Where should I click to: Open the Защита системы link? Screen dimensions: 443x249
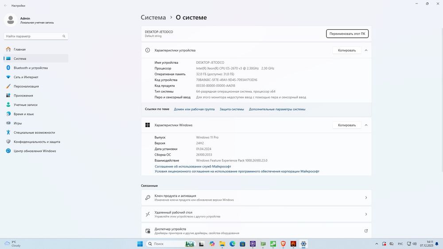click(232, 109)
